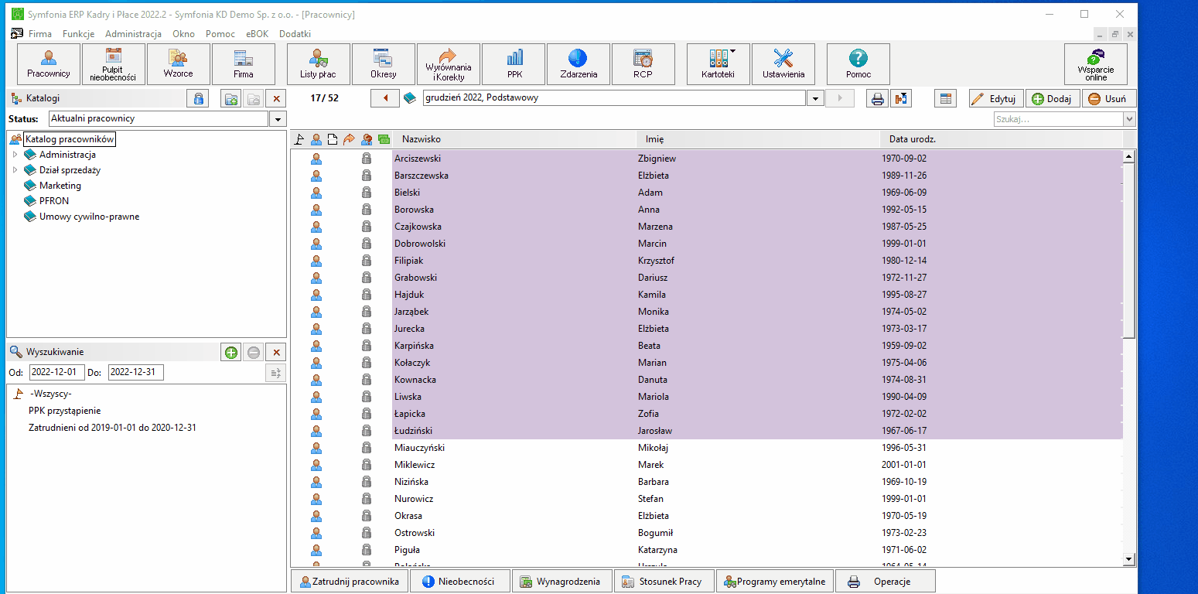1198x594 pixels.
Task: Open the Kartoteki toolbar button
Action: click(x=718, y=64)
